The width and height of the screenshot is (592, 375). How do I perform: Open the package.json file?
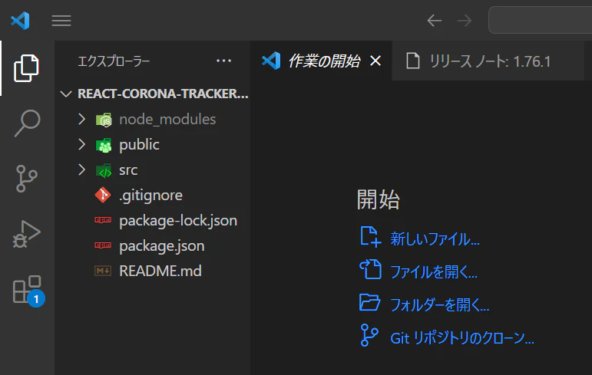point(161,246)
